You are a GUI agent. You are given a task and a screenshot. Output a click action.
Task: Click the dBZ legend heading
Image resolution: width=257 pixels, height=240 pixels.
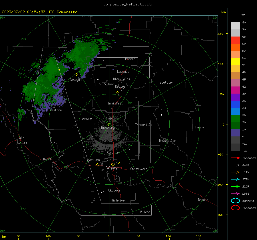(242, 15)
